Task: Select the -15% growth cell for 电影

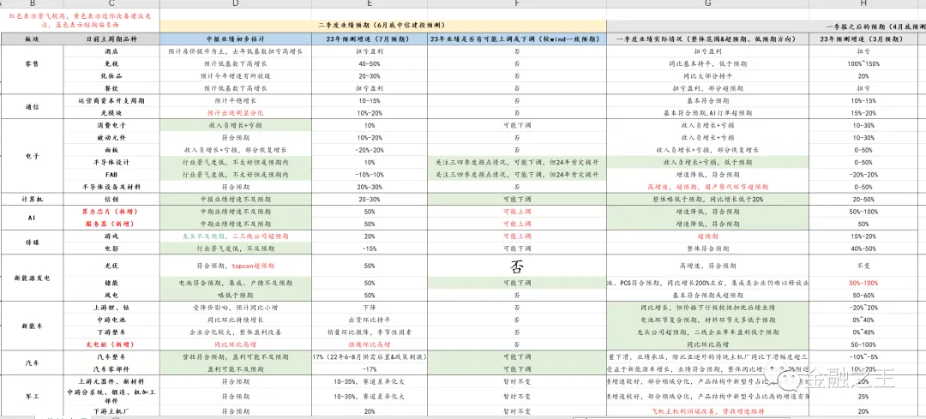Action: click(x=370, y=248)
